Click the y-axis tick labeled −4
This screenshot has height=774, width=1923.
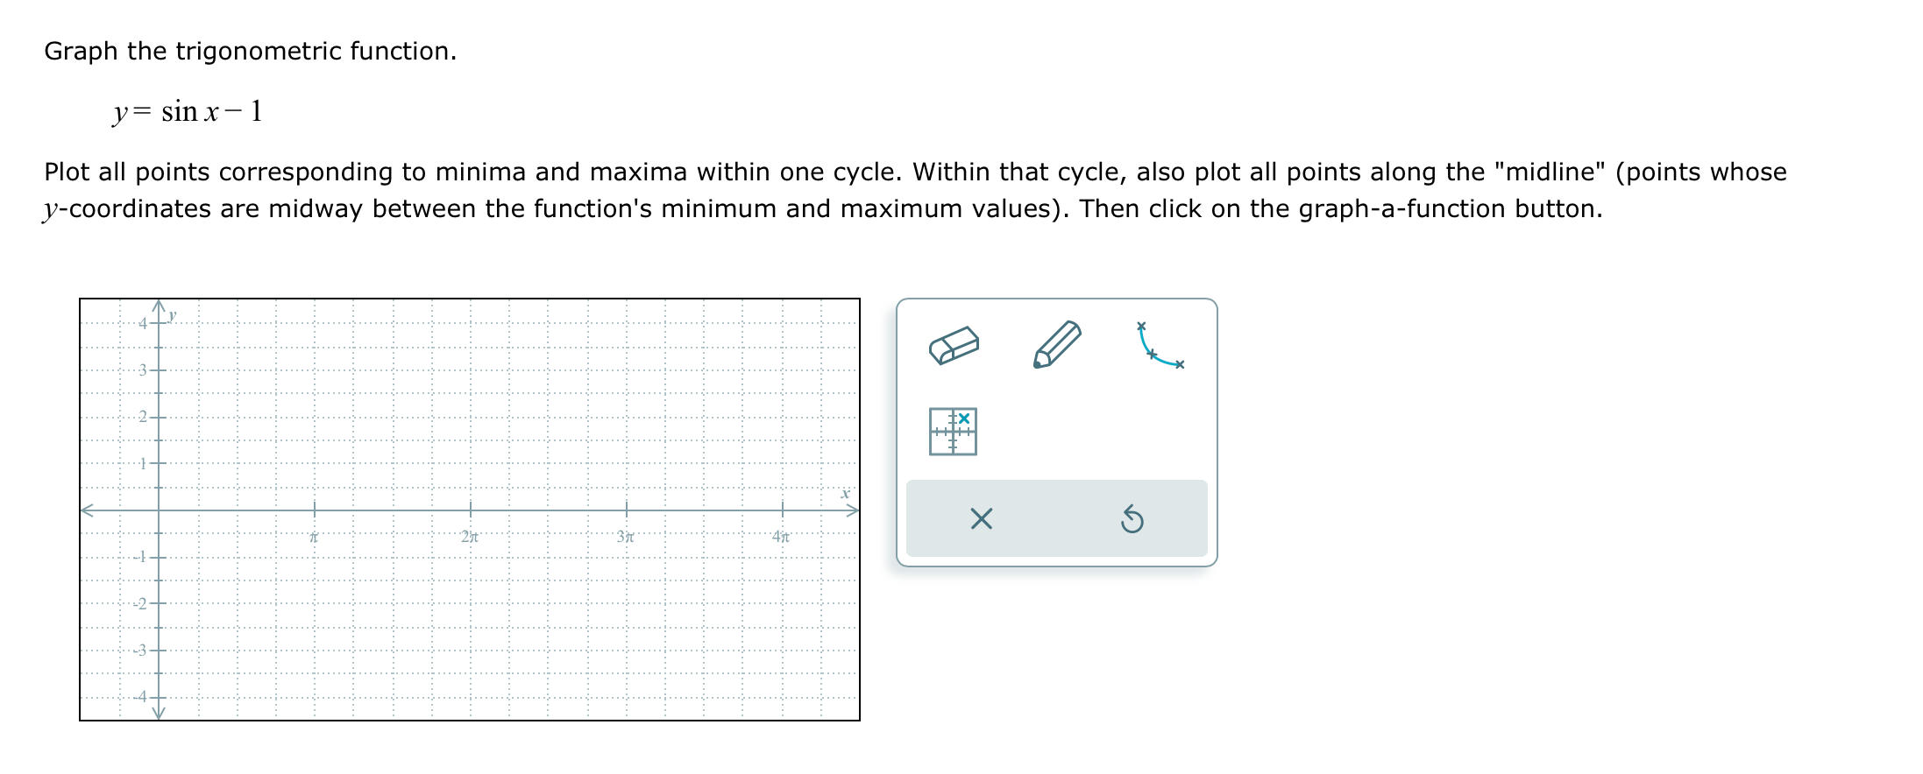coord(159,697)
